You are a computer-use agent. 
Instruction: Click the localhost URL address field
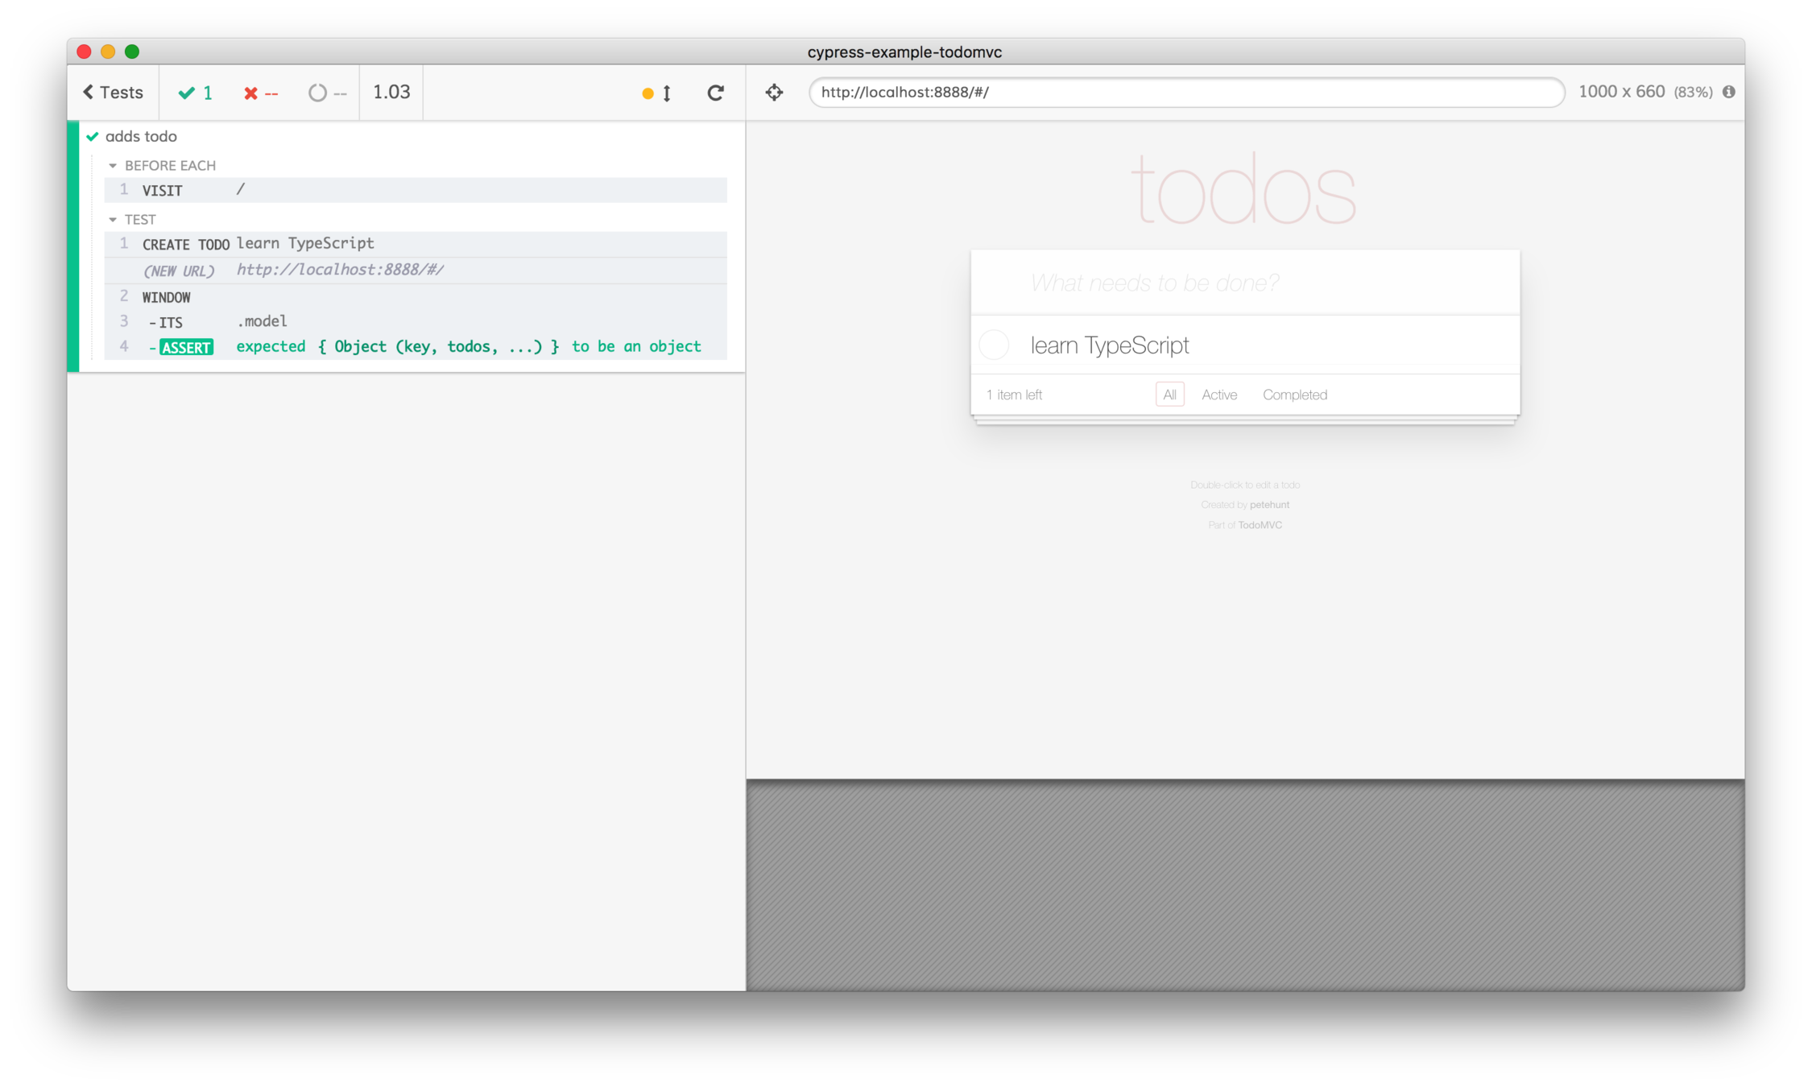1185,92
